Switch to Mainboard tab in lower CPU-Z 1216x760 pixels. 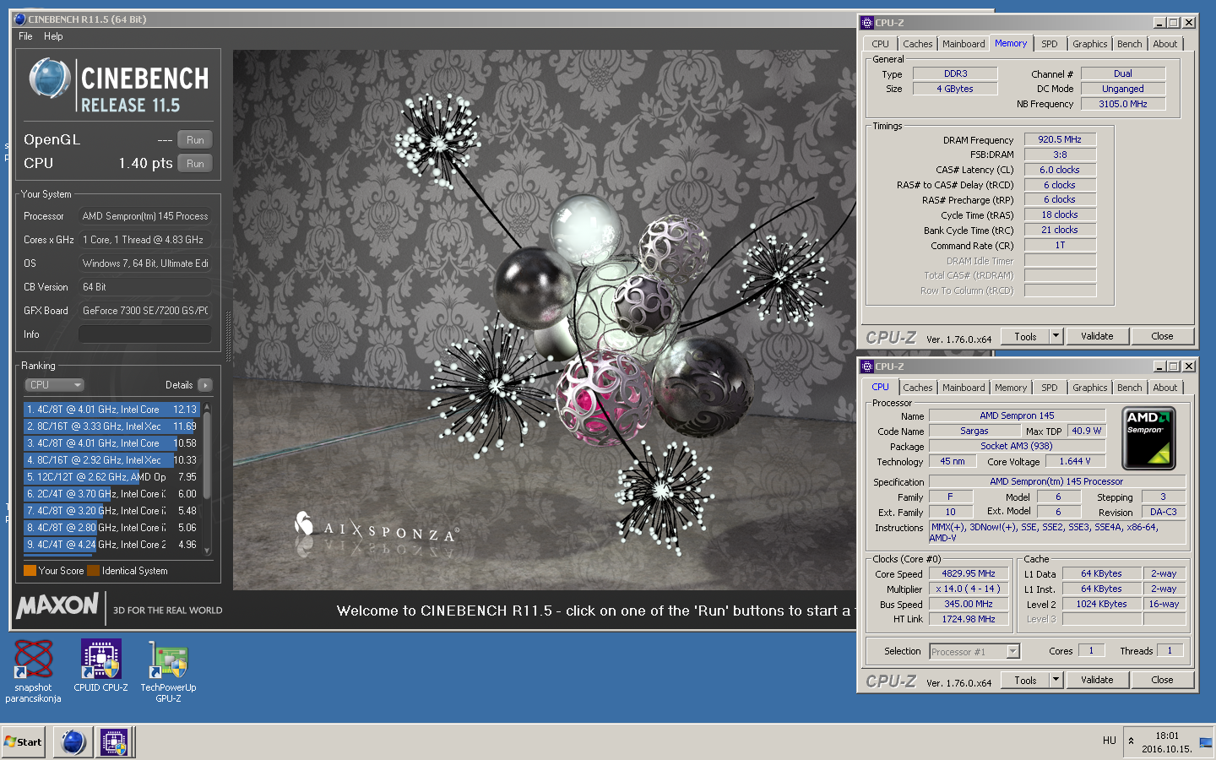(964, 388)
